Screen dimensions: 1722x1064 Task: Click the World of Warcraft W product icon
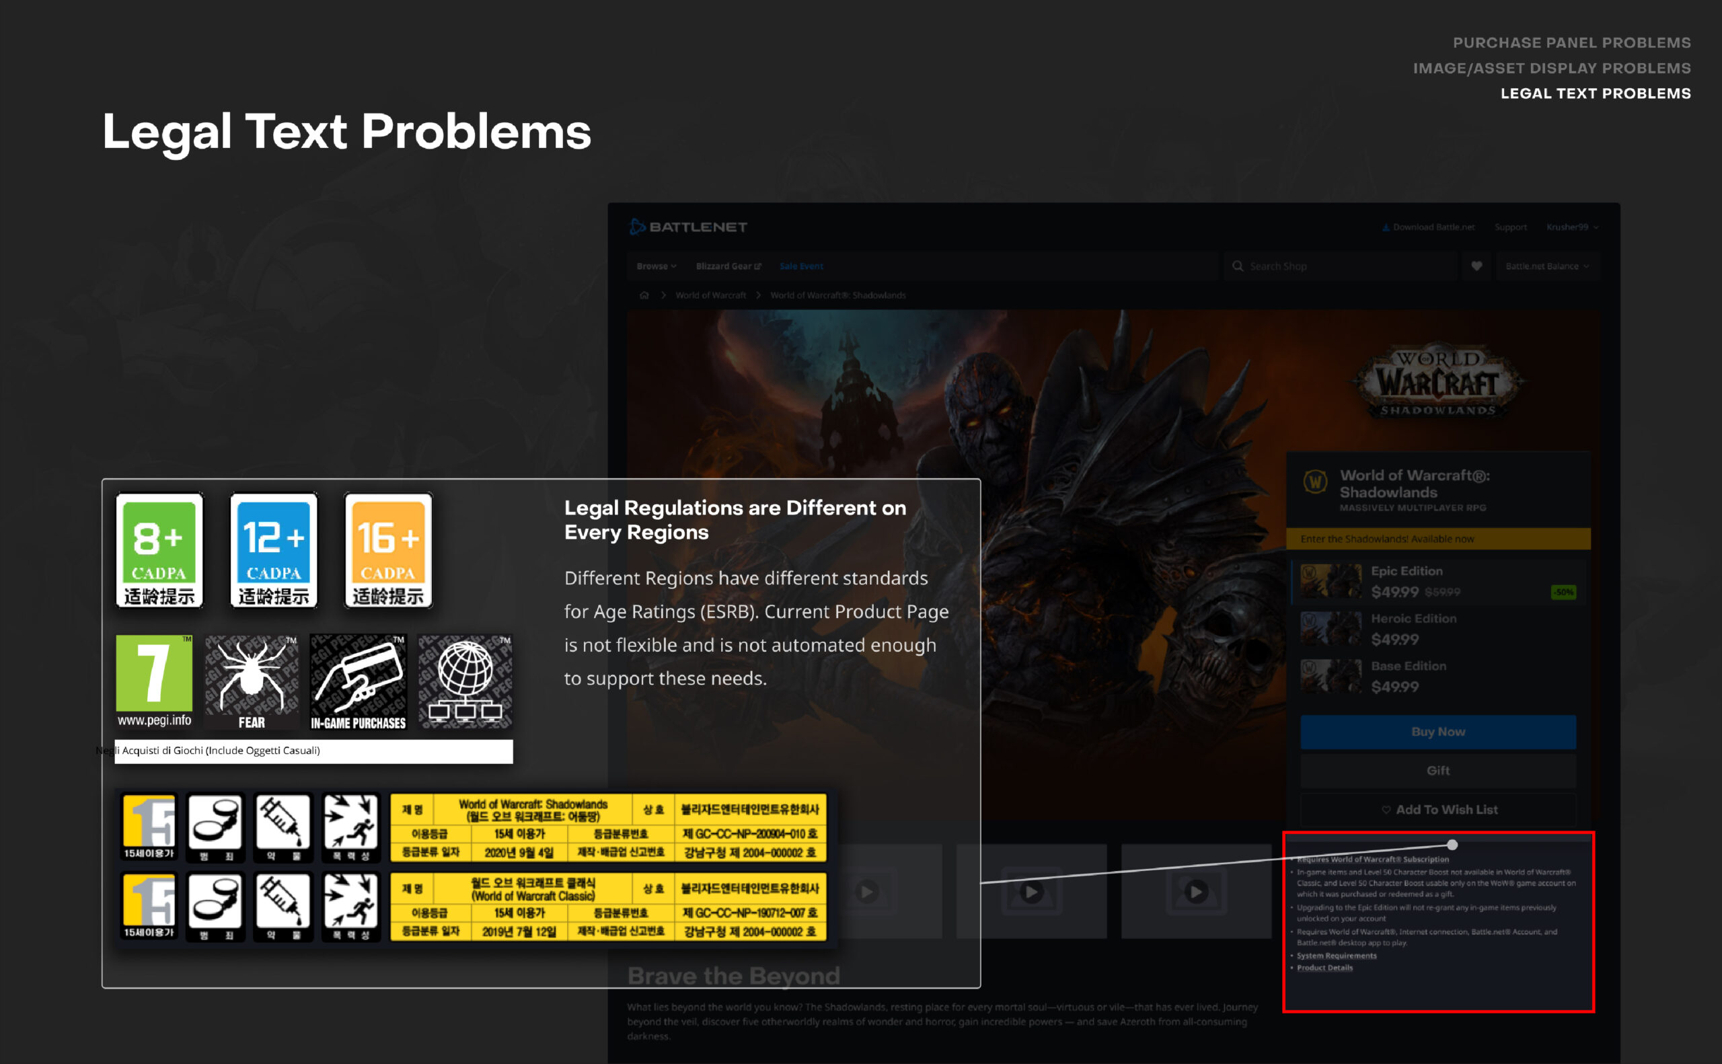coord(1315,483)
